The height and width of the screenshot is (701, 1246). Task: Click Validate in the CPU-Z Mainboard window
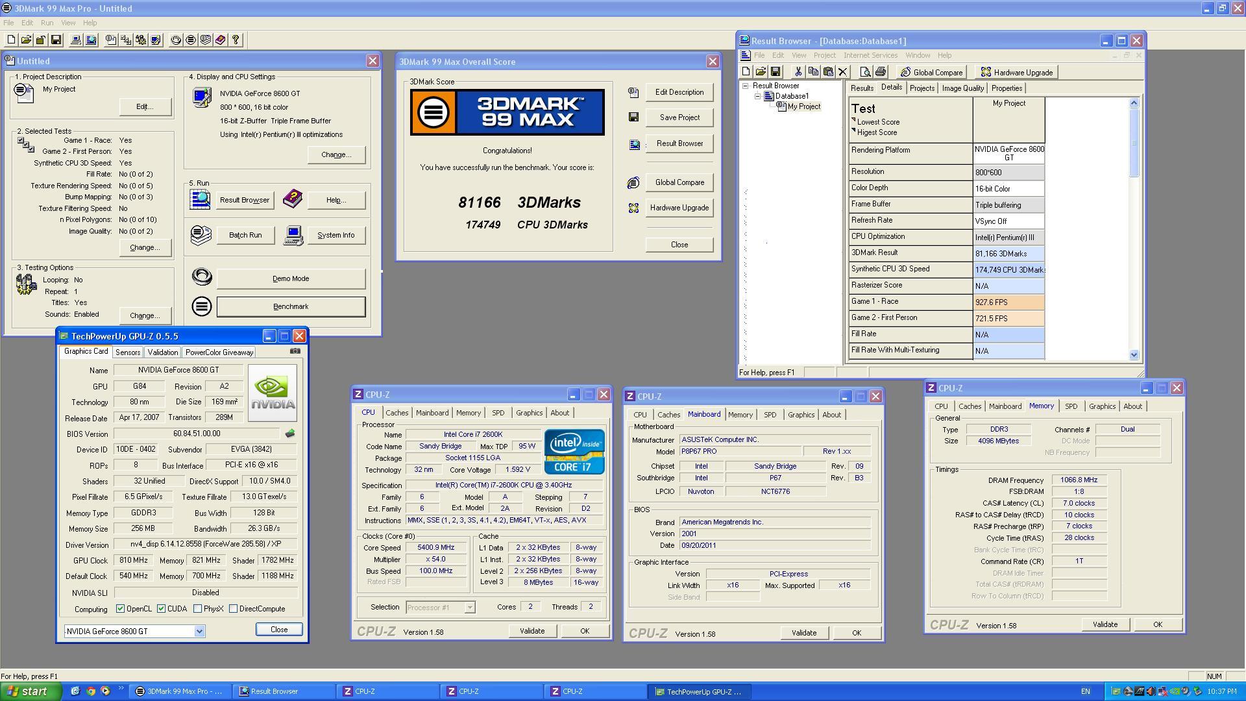[803, 633]
